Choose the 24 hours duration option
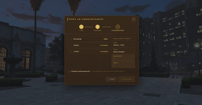Screen dimensions: 202x105 click(x=89, y=39)
